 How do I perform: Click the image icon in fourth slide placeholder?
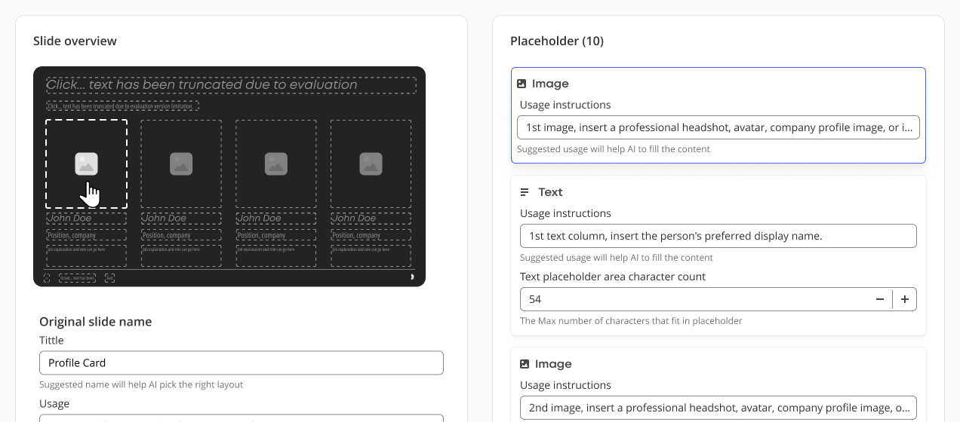371,164
